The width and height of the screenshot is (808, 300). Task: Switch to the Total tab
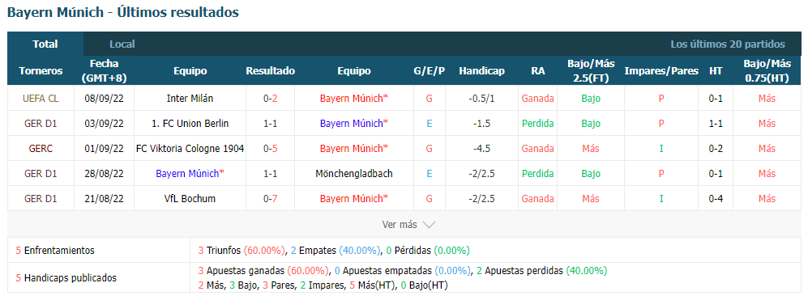click(45, 44)
